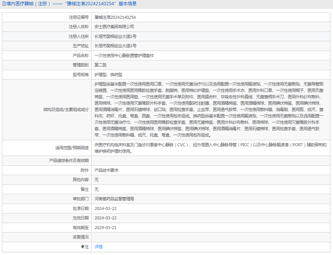
Task: Click the 备注 row label
Action: pos(84,189)
